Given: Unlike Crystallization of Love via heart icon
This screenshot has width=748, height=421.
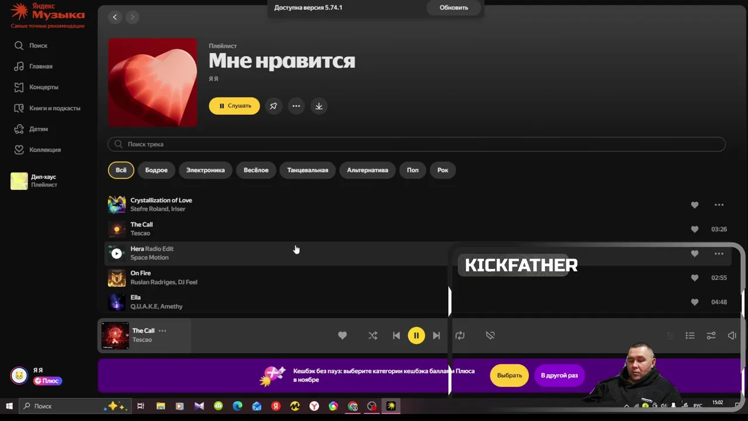Looking at the screenshot, I should point(695,205).
